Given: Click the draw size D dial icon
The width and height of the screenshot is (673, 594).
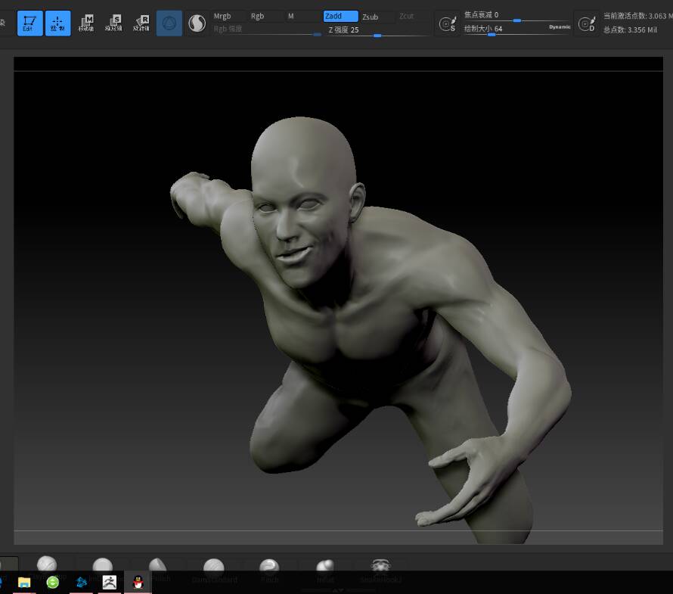Looking at the screenshot, I should [587, 23].
